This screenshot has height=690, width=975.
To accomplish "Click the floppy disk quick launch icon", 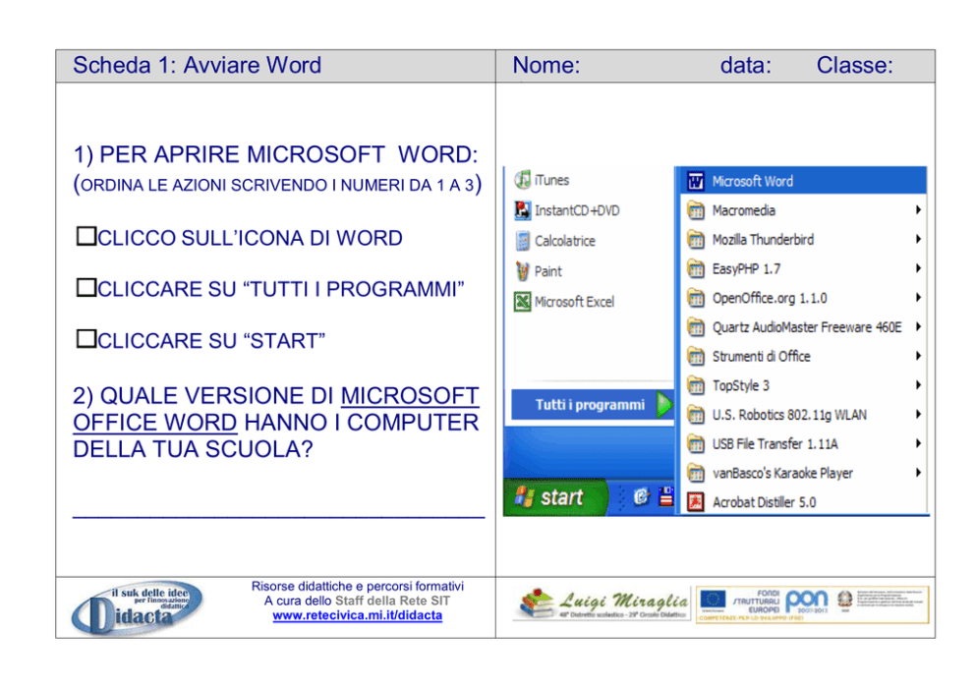I will [666, 496].
